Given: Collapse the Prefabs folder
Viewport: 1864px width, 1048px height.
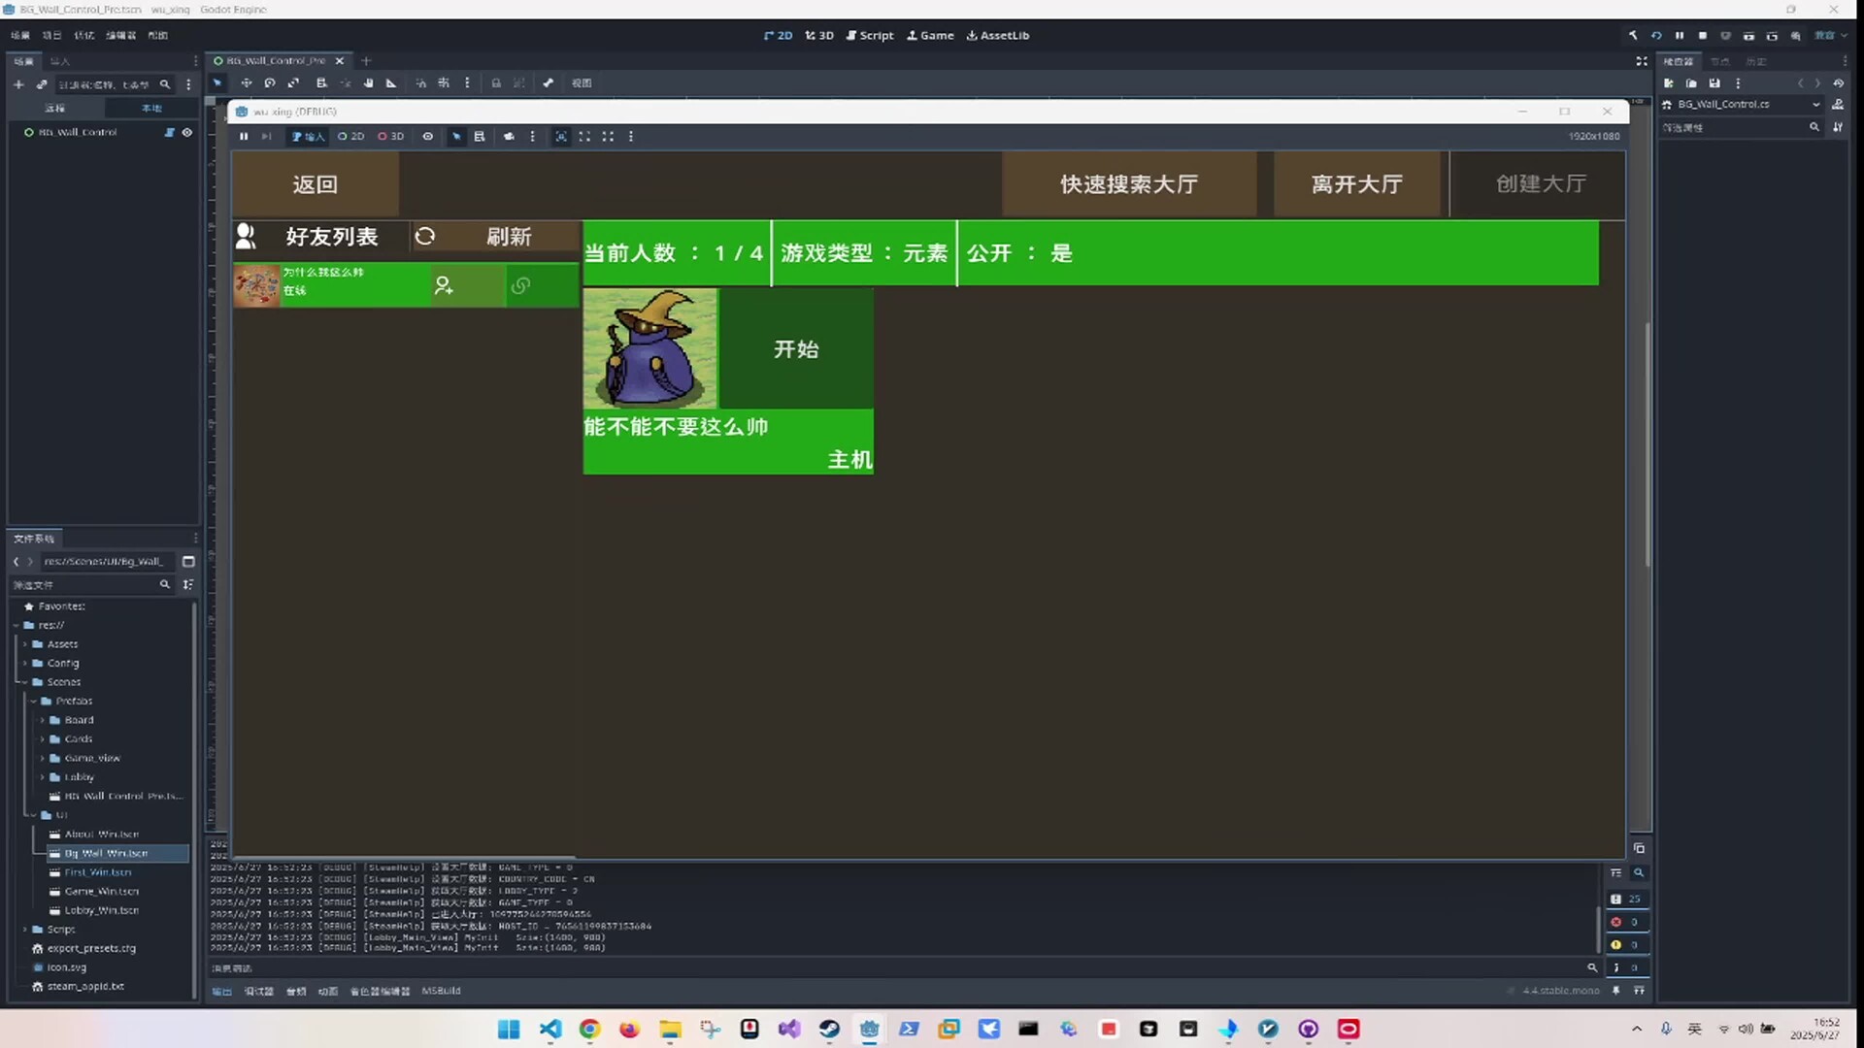Looking at the screenshot, I should (34, 701).
